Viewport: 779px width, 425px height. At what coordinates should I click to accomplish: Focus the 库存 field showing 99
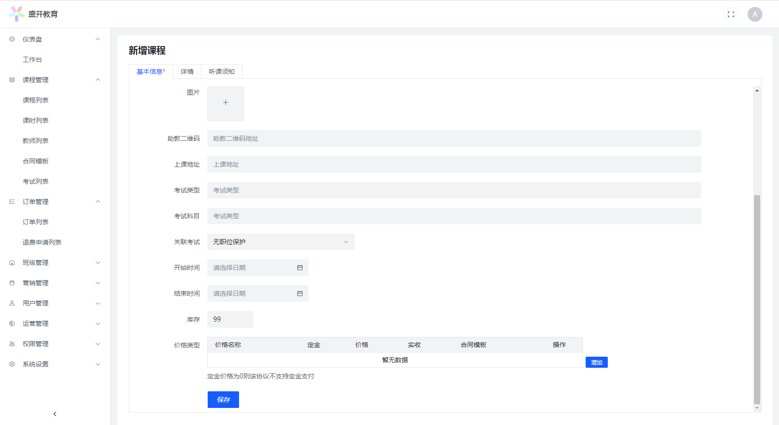230,319
